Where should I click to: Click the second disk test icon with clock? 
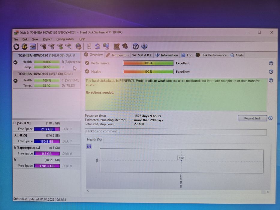(51, 46)
